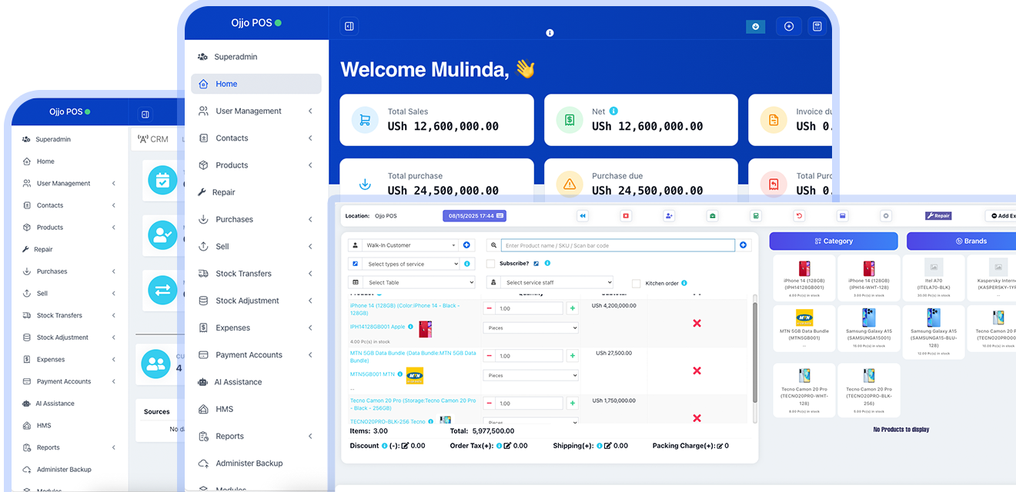Select Home in the dashboard sidebar
Screen dimensions: 1016x492
point(256,84)
